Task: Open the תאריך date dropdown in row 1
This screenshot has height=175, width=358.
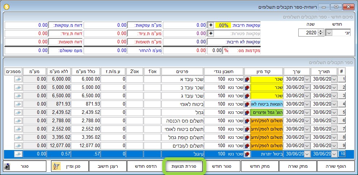Action: pos(334,80)
